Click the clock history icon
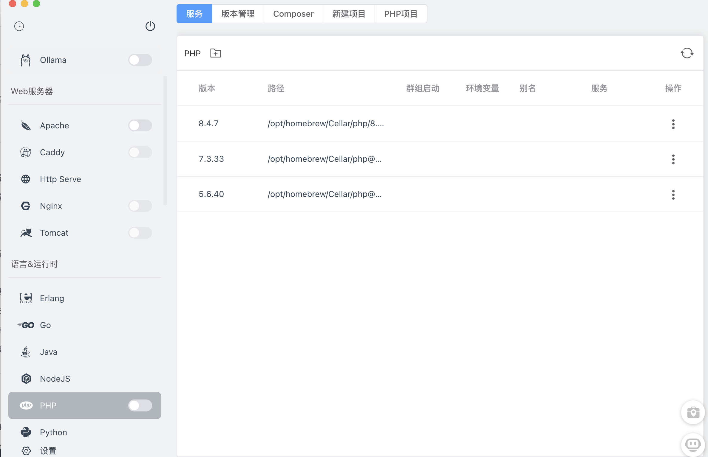This screenshot has height=457, width=708. pyautogui.click(x=19, y=26)
